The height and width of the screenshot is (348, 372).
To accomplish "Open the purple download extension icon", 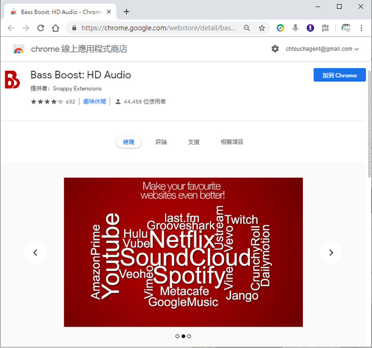I will (x=310, y=28).
